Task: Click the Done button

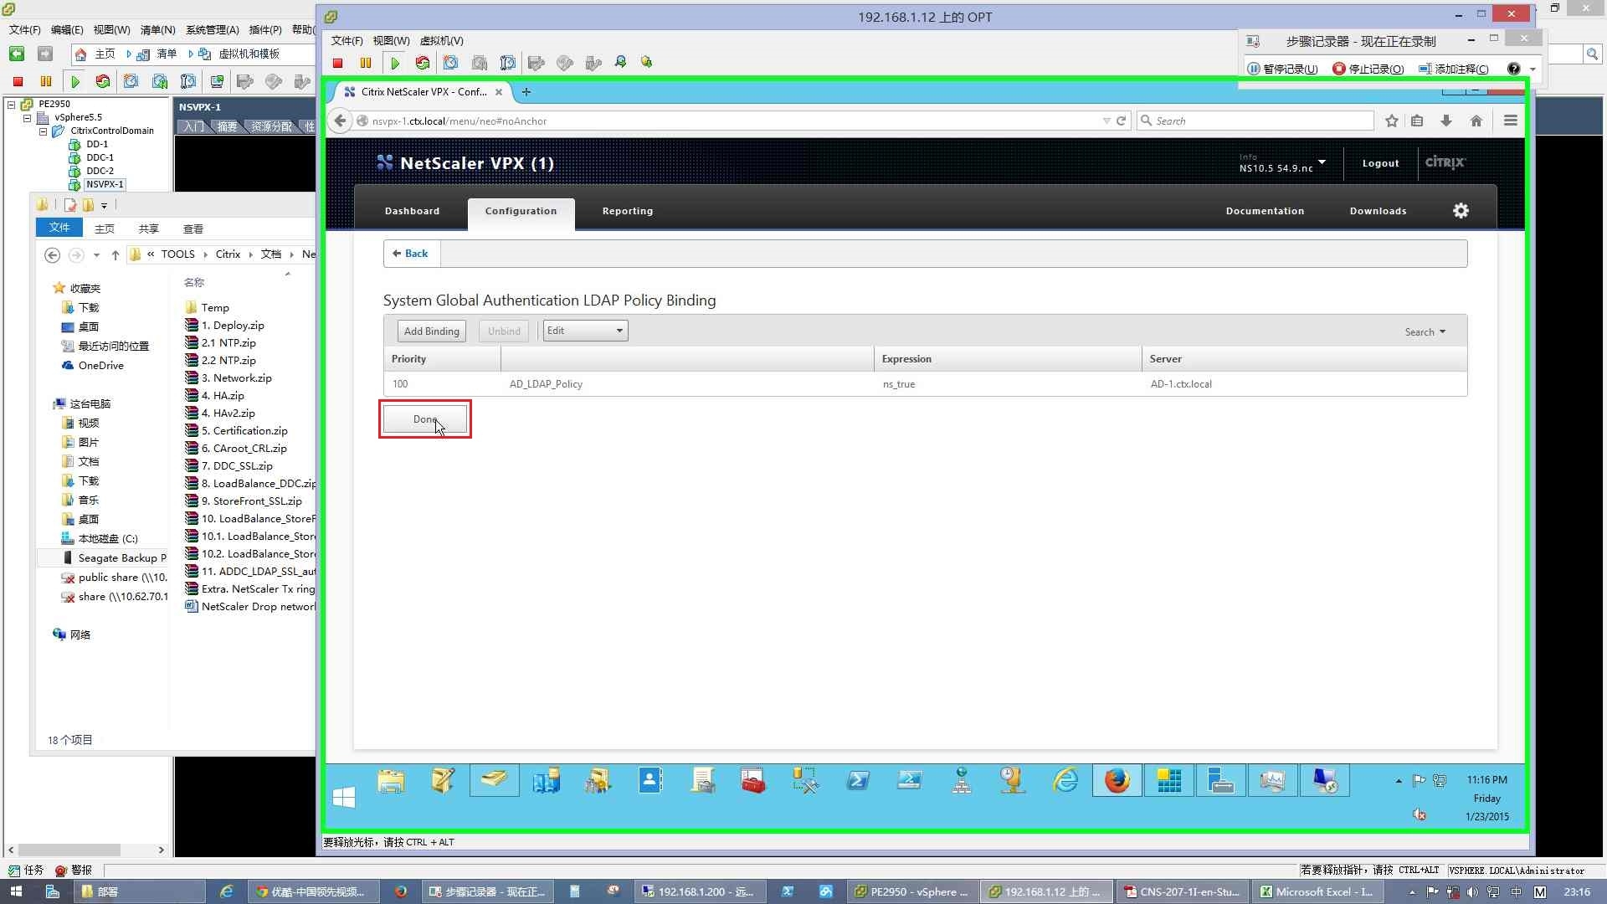Action: (x=425, y=419)
